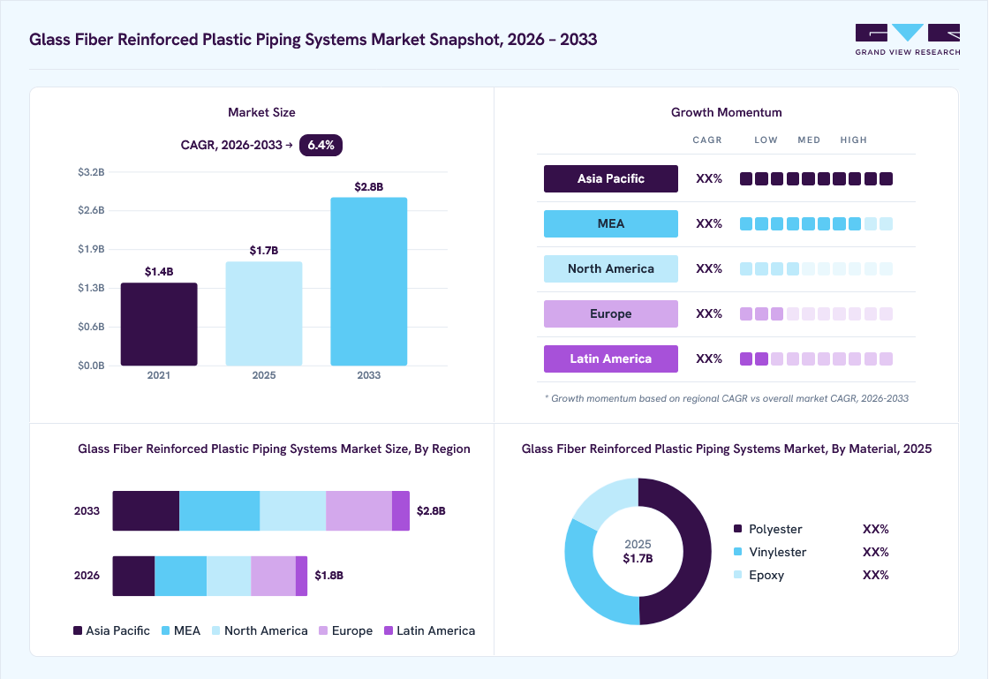
Task: Select the 2033 market size bar
Action: pyautogui.click(x=368, y=281)
